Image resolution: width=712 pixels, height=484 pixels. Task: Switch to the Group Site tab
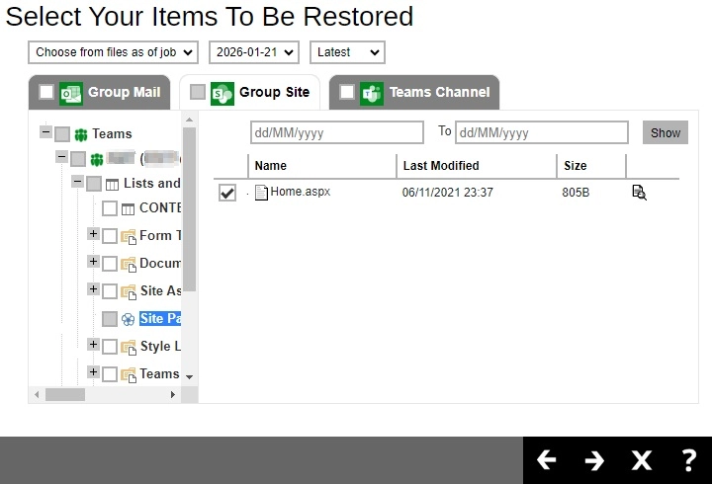coord(273,92)
